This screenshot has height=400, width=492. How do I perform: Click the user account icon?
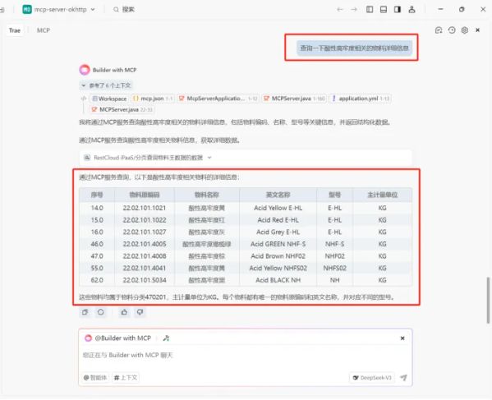pyautogui.click(x=412, y=9)
